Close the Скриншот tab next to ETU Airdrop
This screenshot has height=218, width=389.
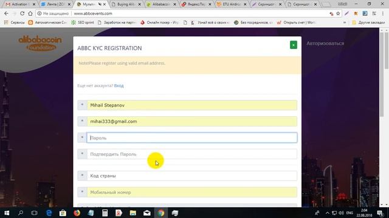click(280, 4)
